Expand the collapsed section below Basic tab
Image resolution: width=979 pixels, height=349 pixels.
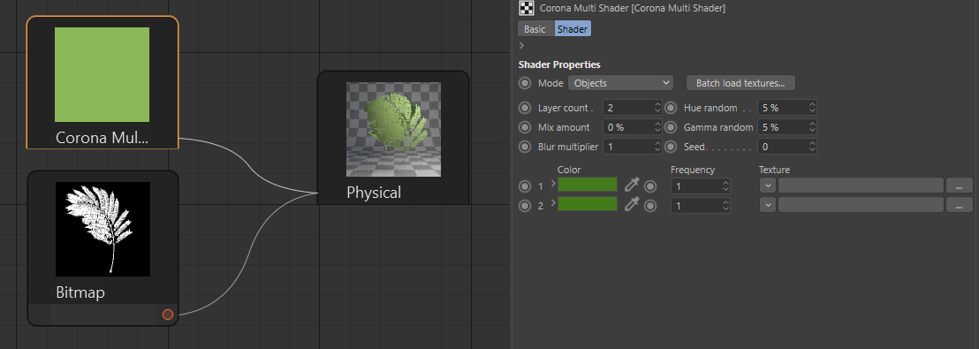[x=521, y=46]
